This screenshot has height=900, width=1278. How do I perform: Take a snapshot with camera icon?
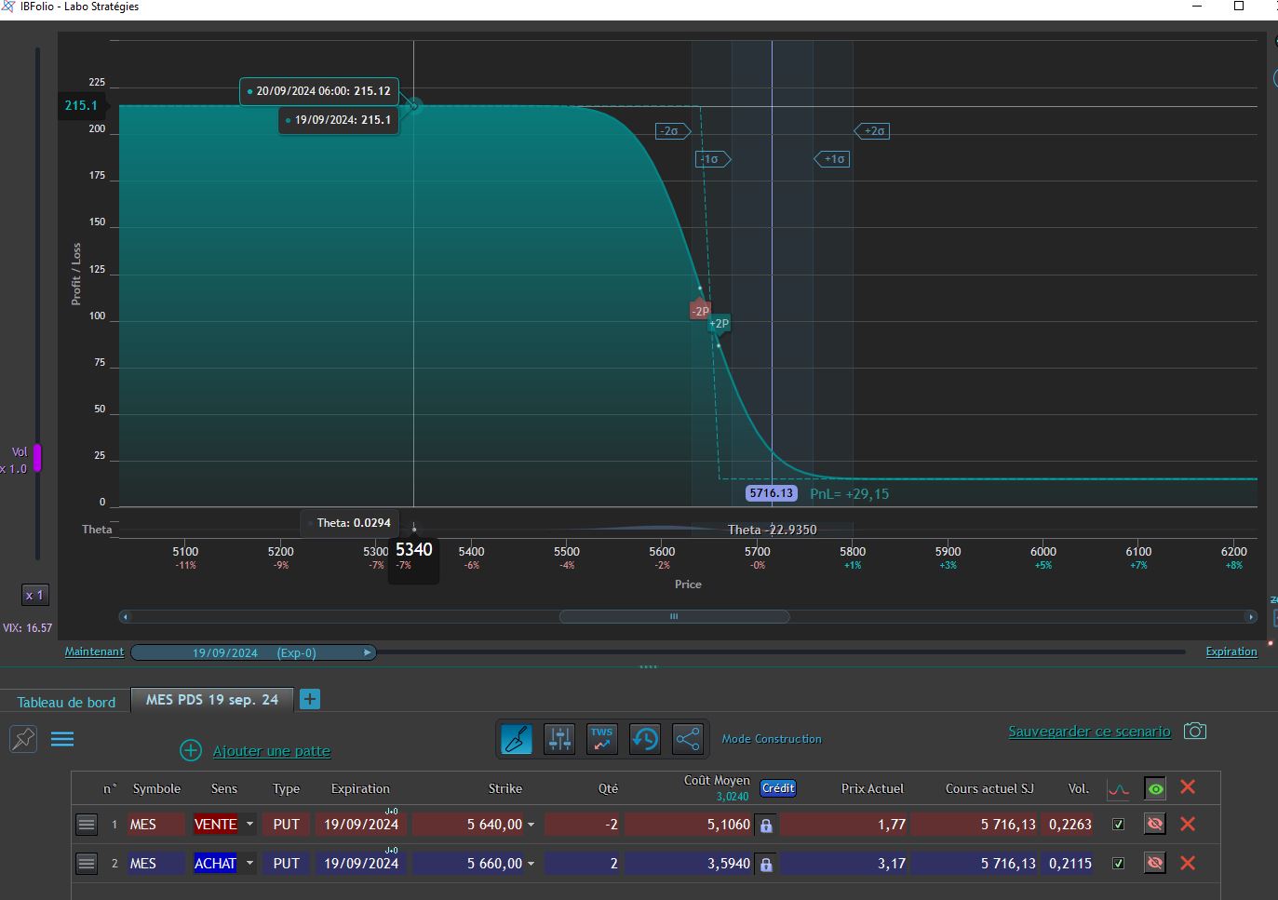(1195, 731)
